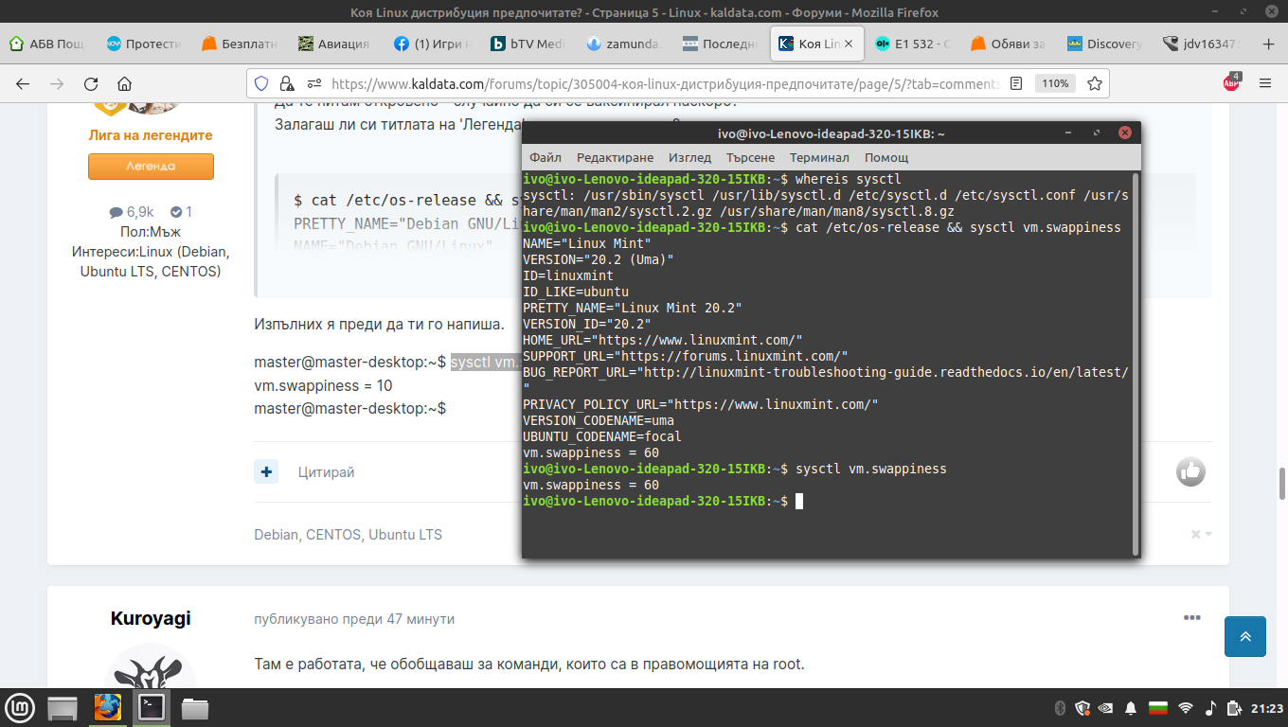Click the terminal window vertical scrollbar
The image size is (1288, 727).
click(1136, 363)
